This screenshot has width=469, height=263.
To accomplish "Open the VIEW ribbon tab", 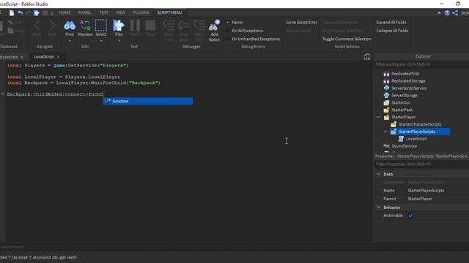I will pos(120,12).
